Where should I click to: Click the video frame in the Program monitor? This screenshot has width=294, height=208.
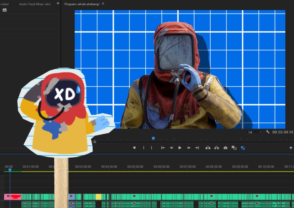(180, 69)
